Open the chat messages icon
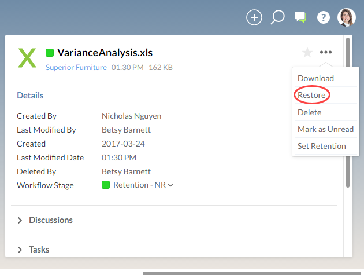 tap(300, 17)
